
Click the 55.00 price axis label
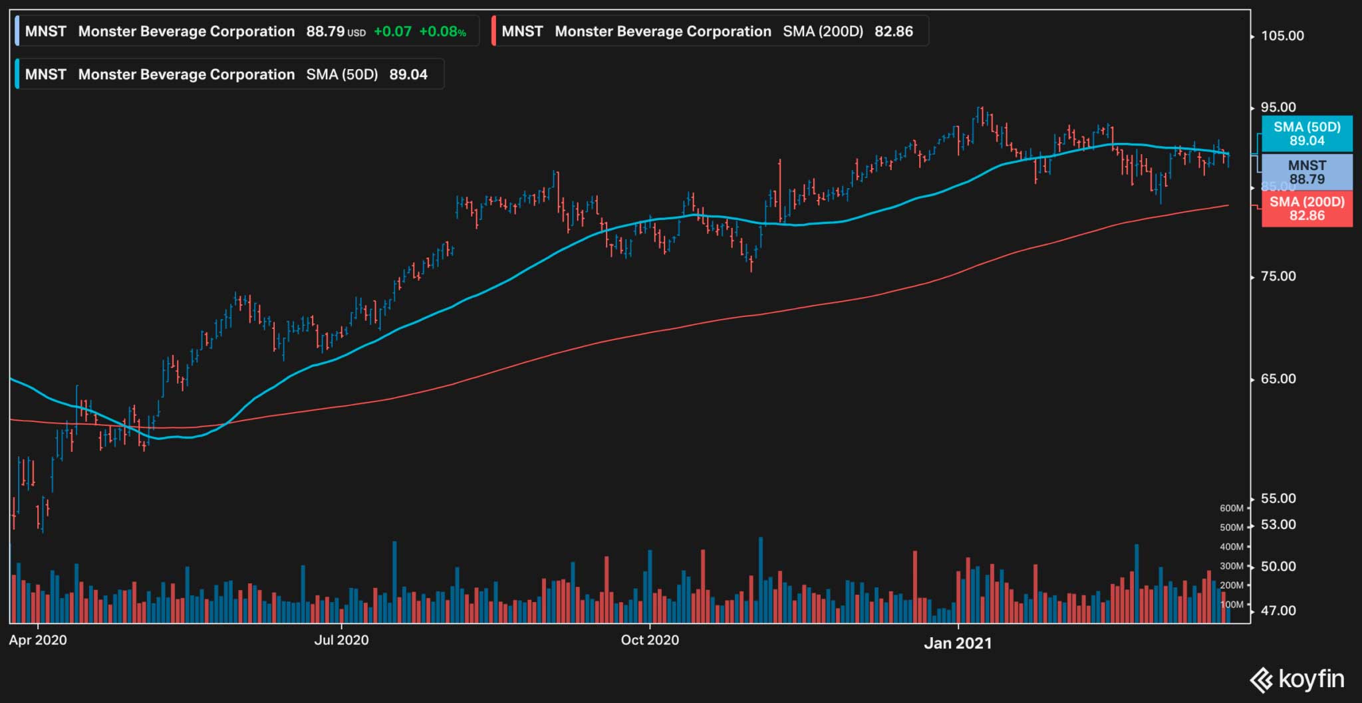tap(1278, 498)
